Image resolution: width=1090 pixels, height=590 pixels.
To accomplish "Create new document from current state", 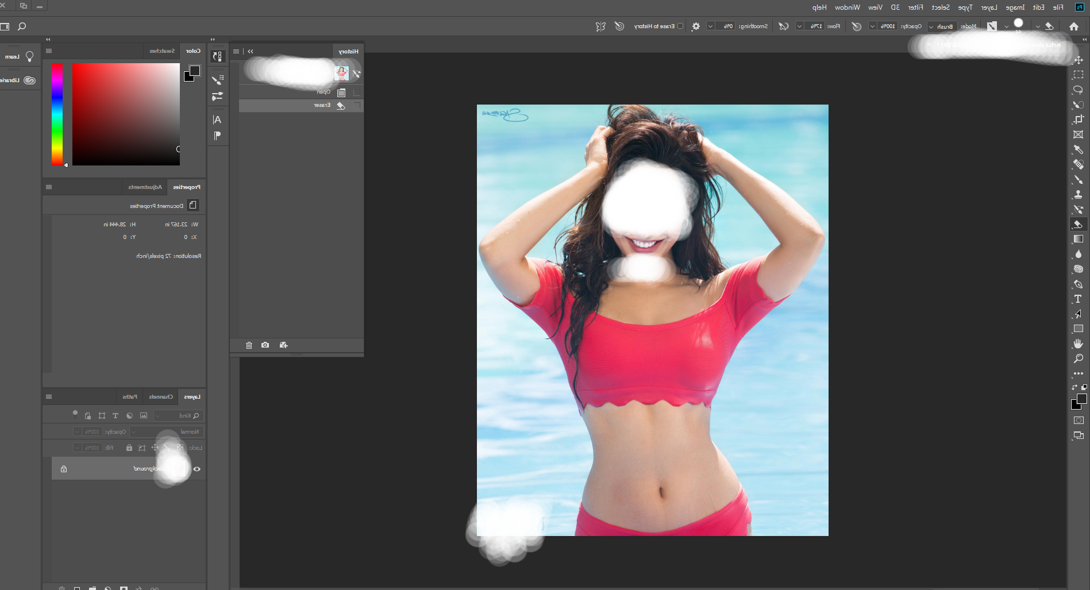I will 283,345.
